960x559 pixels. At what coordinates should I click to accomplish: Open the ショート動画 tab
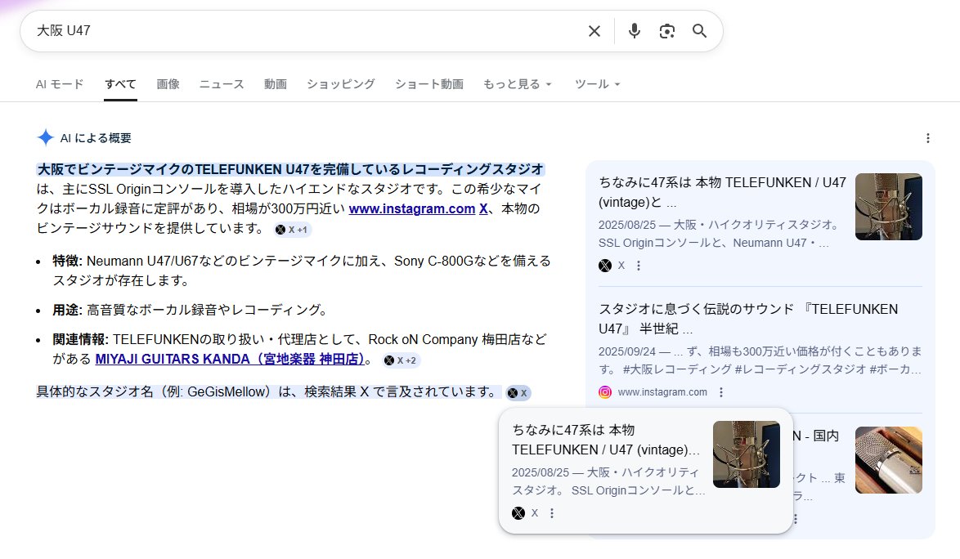(429, 84)
